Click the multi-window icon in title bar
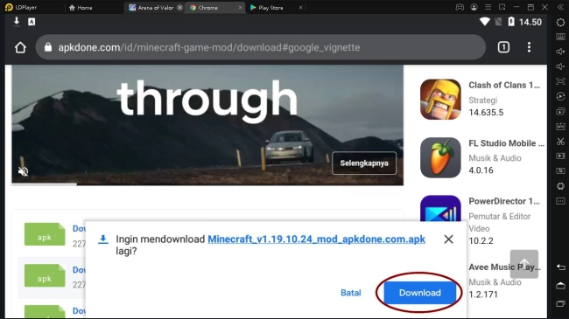This screenshot has height=319, width=569. pos(502,7)
